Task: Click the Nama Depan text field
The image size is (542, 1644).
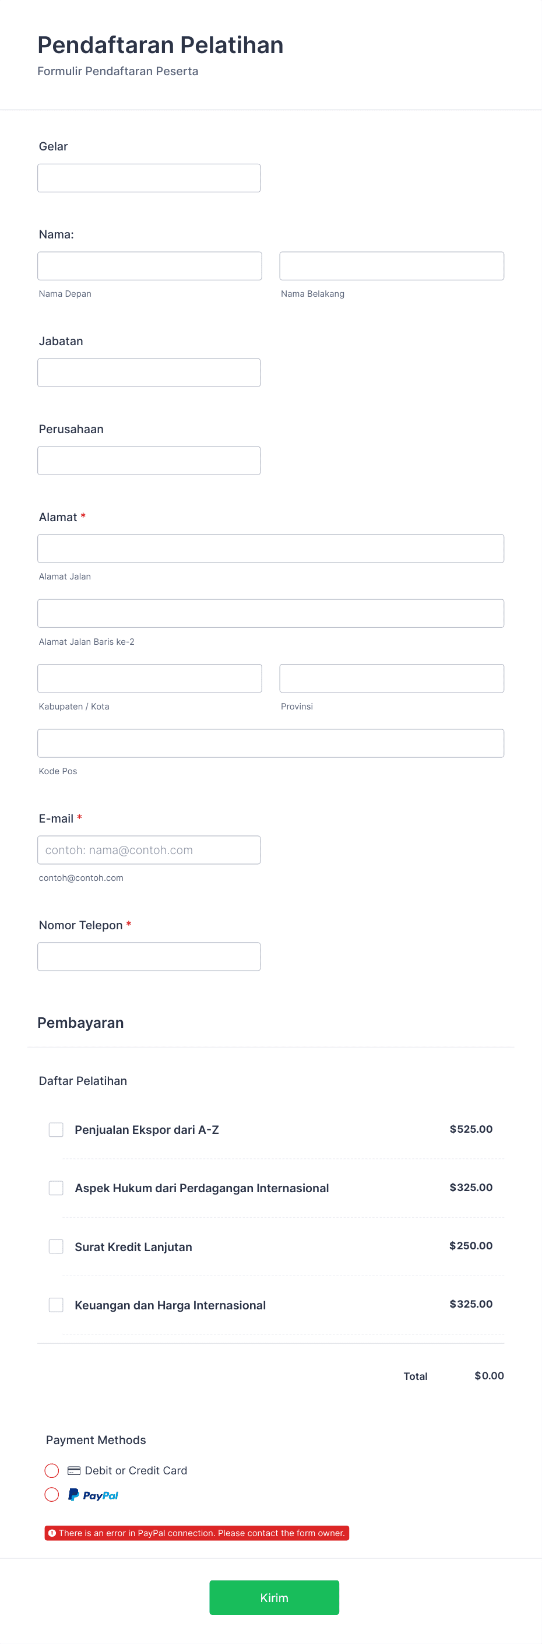Action: click(150, 266)
